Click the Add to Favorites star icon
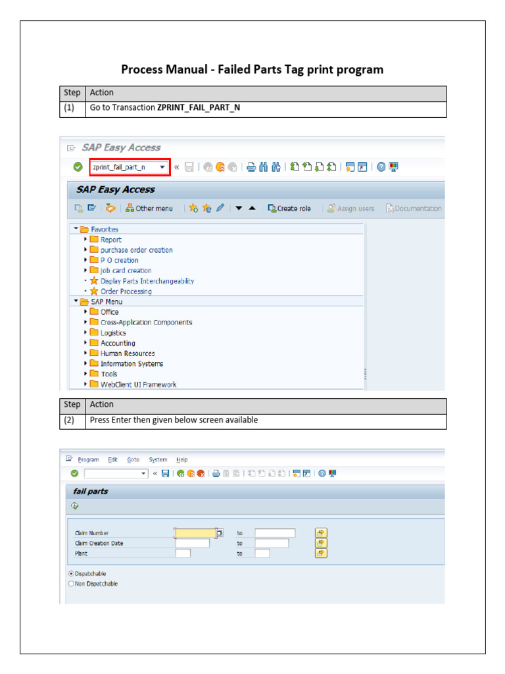The height and width of the screenshot is (674, 505). [194, 209]
